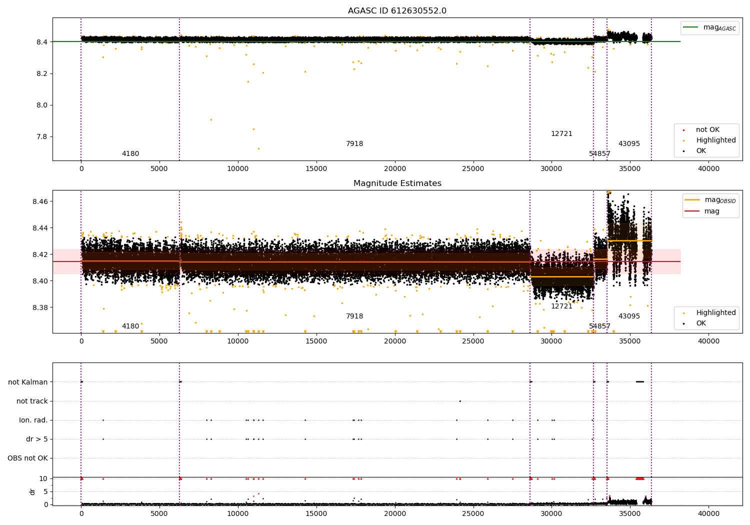
Task: Click y-axis tick 8.38 on middle plot
Action: [40, 307]
